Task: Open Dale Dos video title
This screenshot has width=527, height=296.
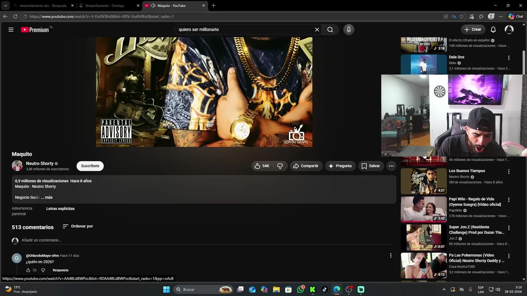Action: coord(457,57)
